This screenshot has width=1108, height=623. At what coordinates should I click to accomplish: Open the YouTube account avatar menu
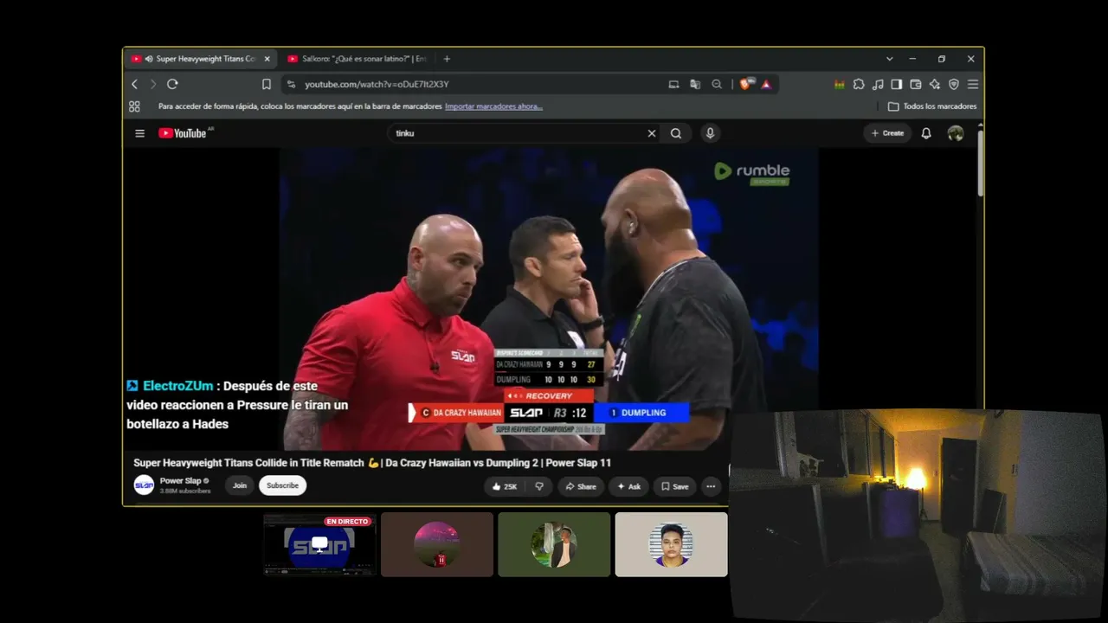[x=956, y=133]
